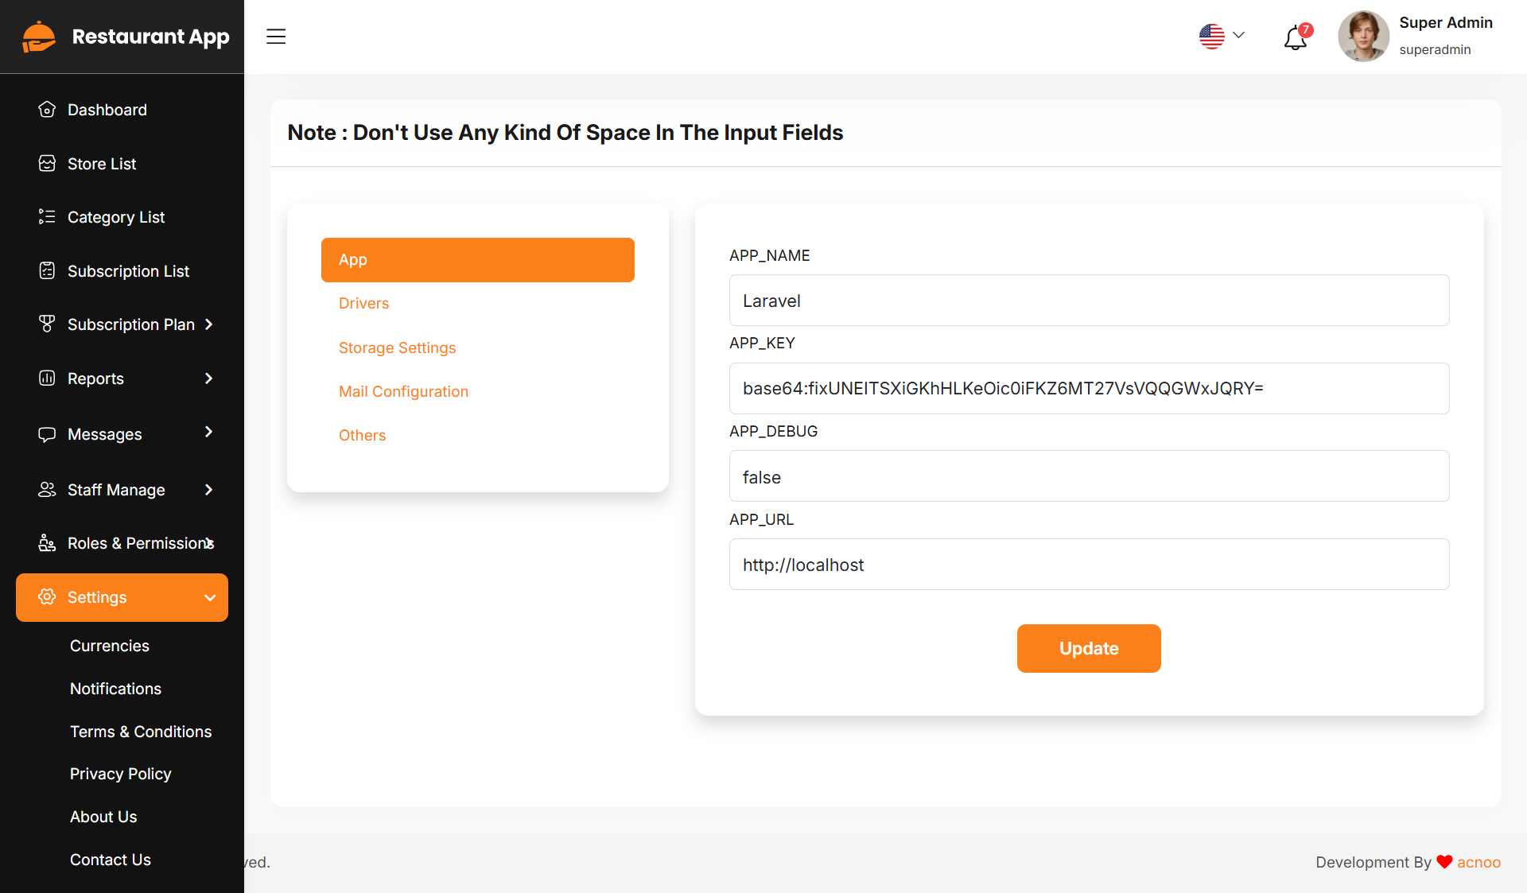This screenshot has width=1527, height=893.
Task: Expand the Messages submenu chevron
Action: click(x=209, y=432)
